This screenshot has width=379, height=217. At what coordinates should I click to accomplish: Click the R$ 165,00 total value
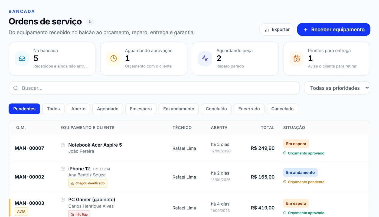tap(263, 177)
